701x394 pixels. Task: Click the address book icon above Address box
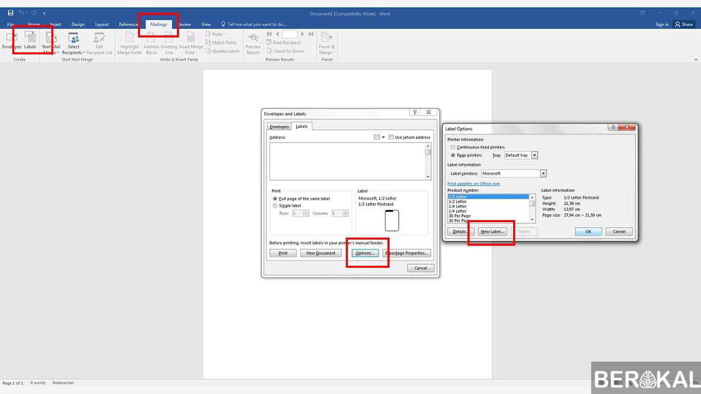click(377, 137)
